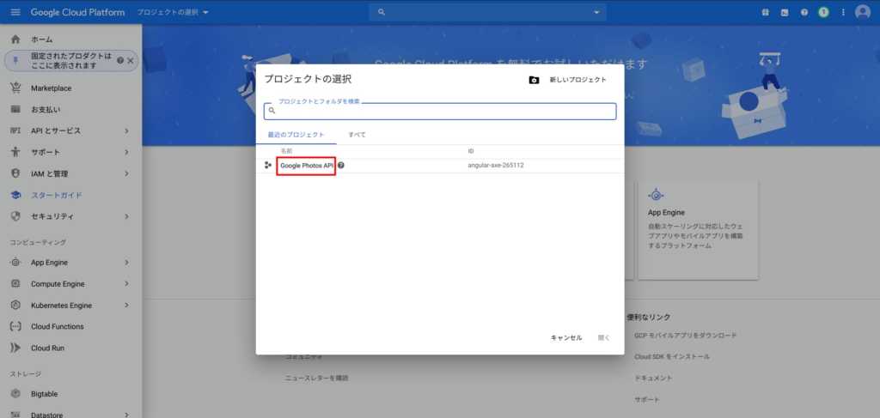This screenshot has width=880, height=418.
Task: Activate Cloud Shell terminal icon
Action: coord(785,12)
